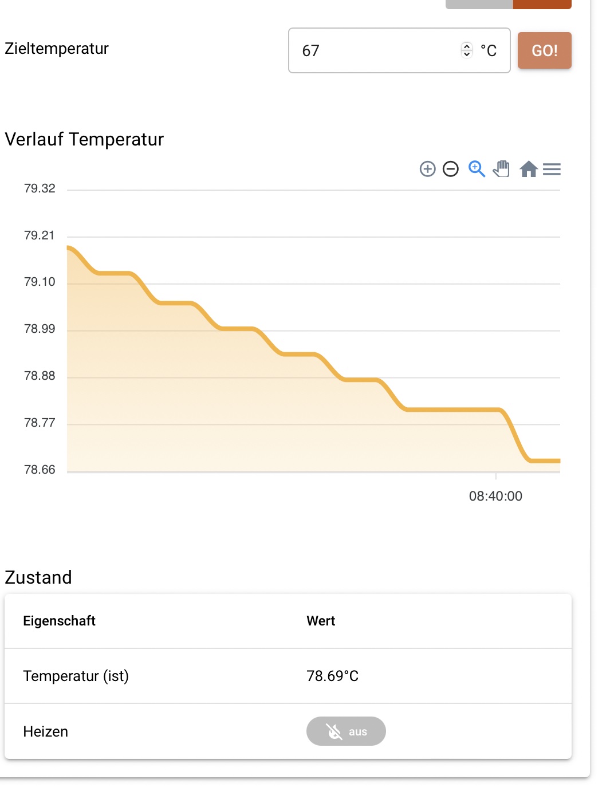The image size is (614, 795).
Task: Zoom out of the temperature chart
Action: click(x=451, y=169)
